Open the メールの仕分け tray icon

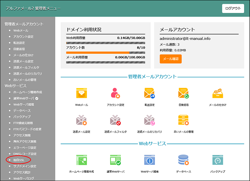coord(217,93)
